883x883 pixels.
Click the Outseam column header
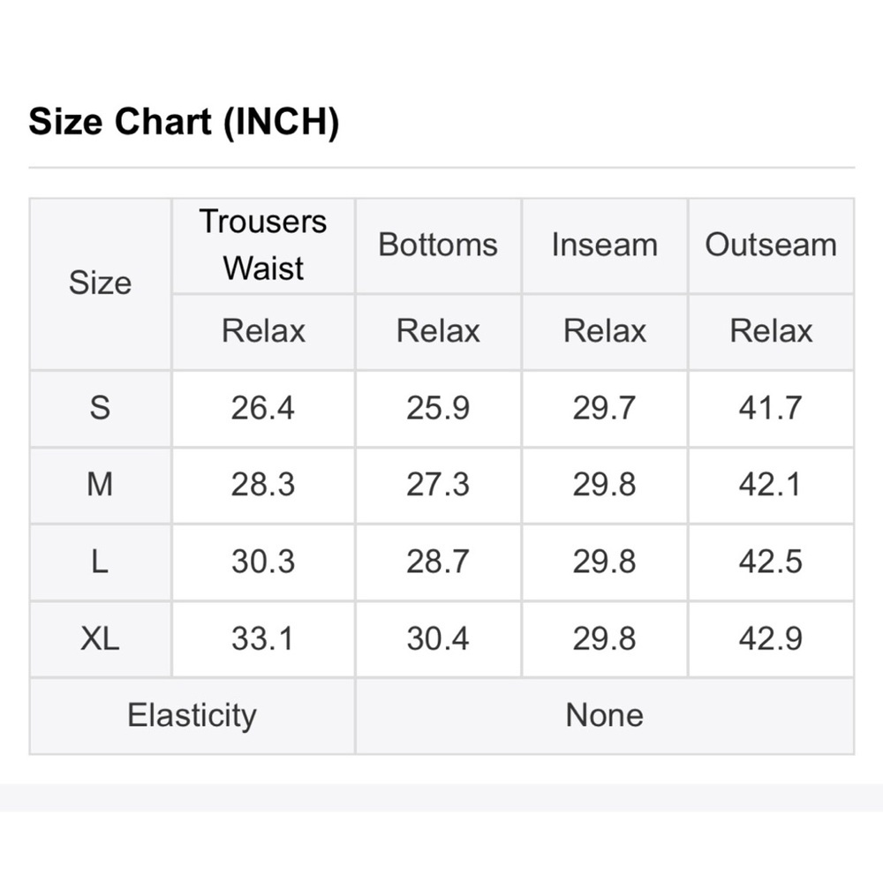click(x=771, y=245)
